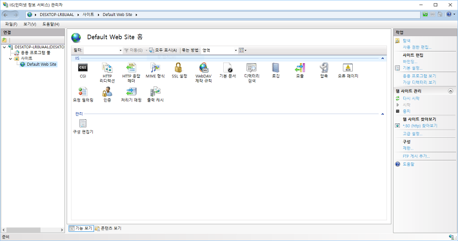Click the 고급 설정 link
The width and height of the screenshot is (458, 241).
(x=412, y=133)
